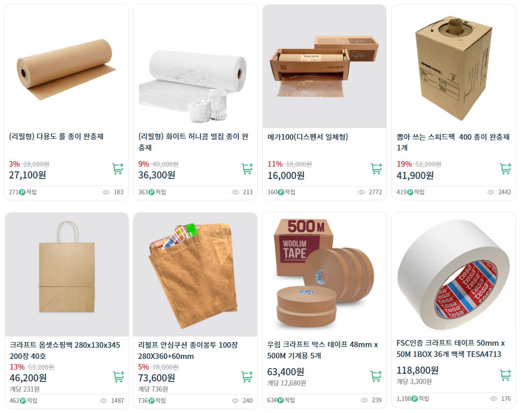Open the FSC인증 크라프트 테이프 product title
The width and height of the screenshot is (521, 413).
[x=451, y=349]
